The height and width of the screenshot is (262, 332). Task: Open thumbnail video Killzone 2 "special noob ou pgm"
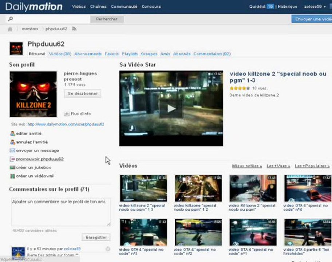[253, 188]
